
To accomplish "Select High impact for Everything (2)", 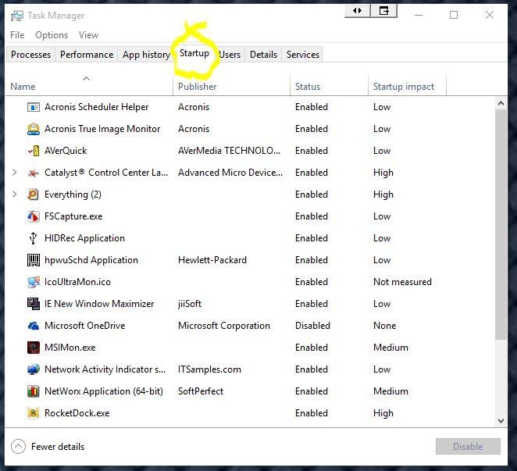I will (x=383, y=194).
